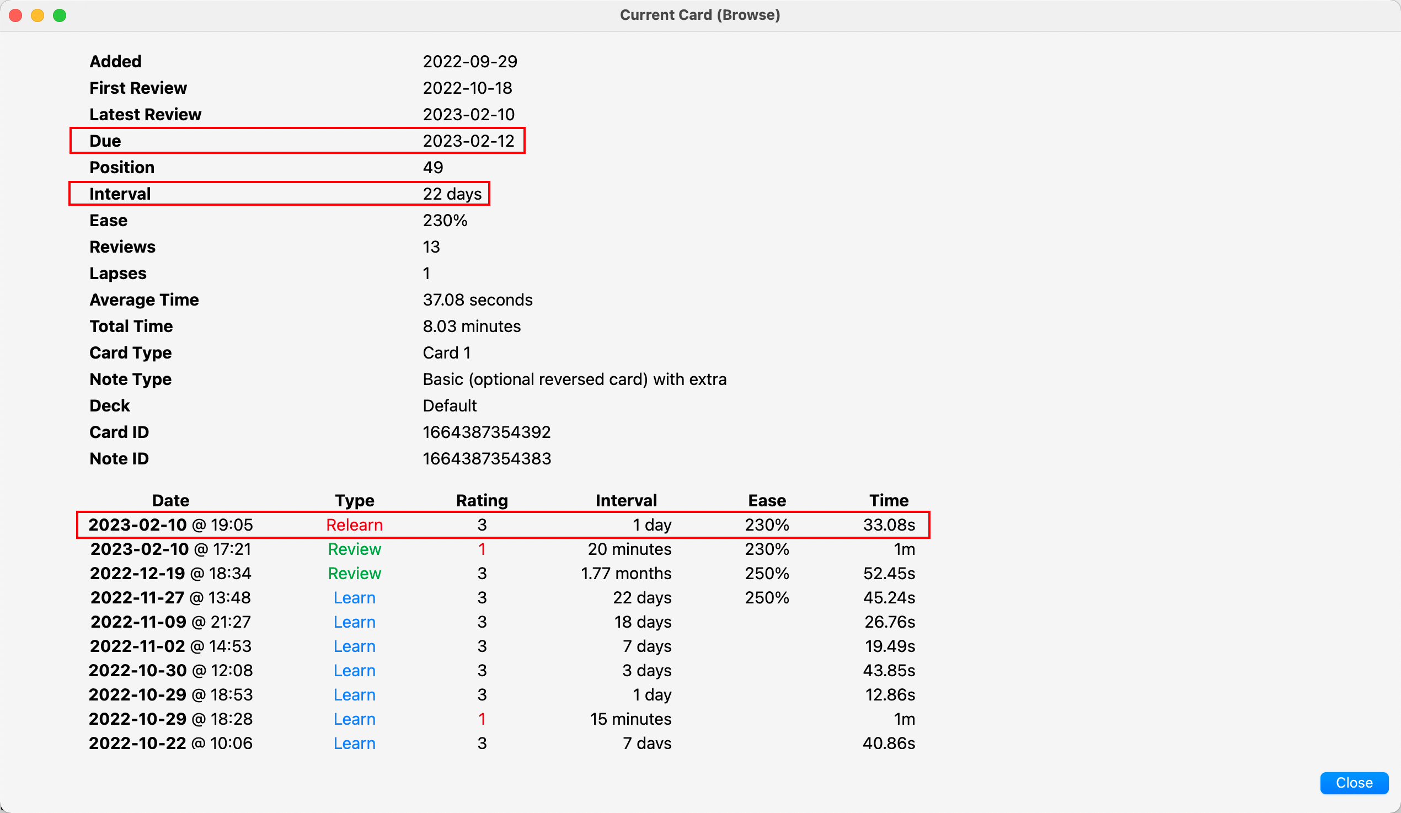
Task: Click the Ease column header
Action: 767,500
